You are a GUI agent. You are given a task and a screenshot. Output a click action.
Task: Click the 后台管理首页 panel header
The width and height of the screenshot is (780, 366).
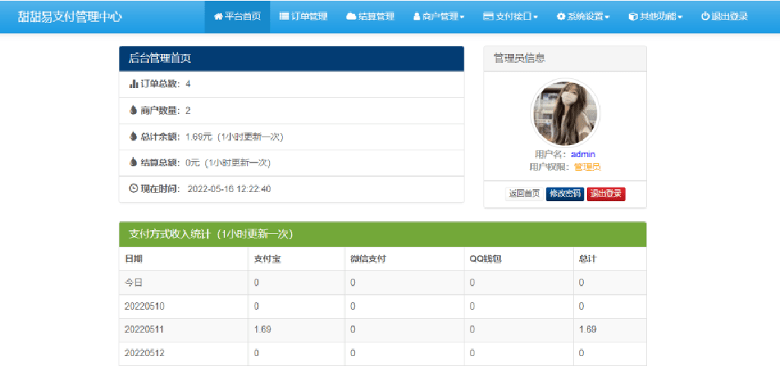[291, 58]
